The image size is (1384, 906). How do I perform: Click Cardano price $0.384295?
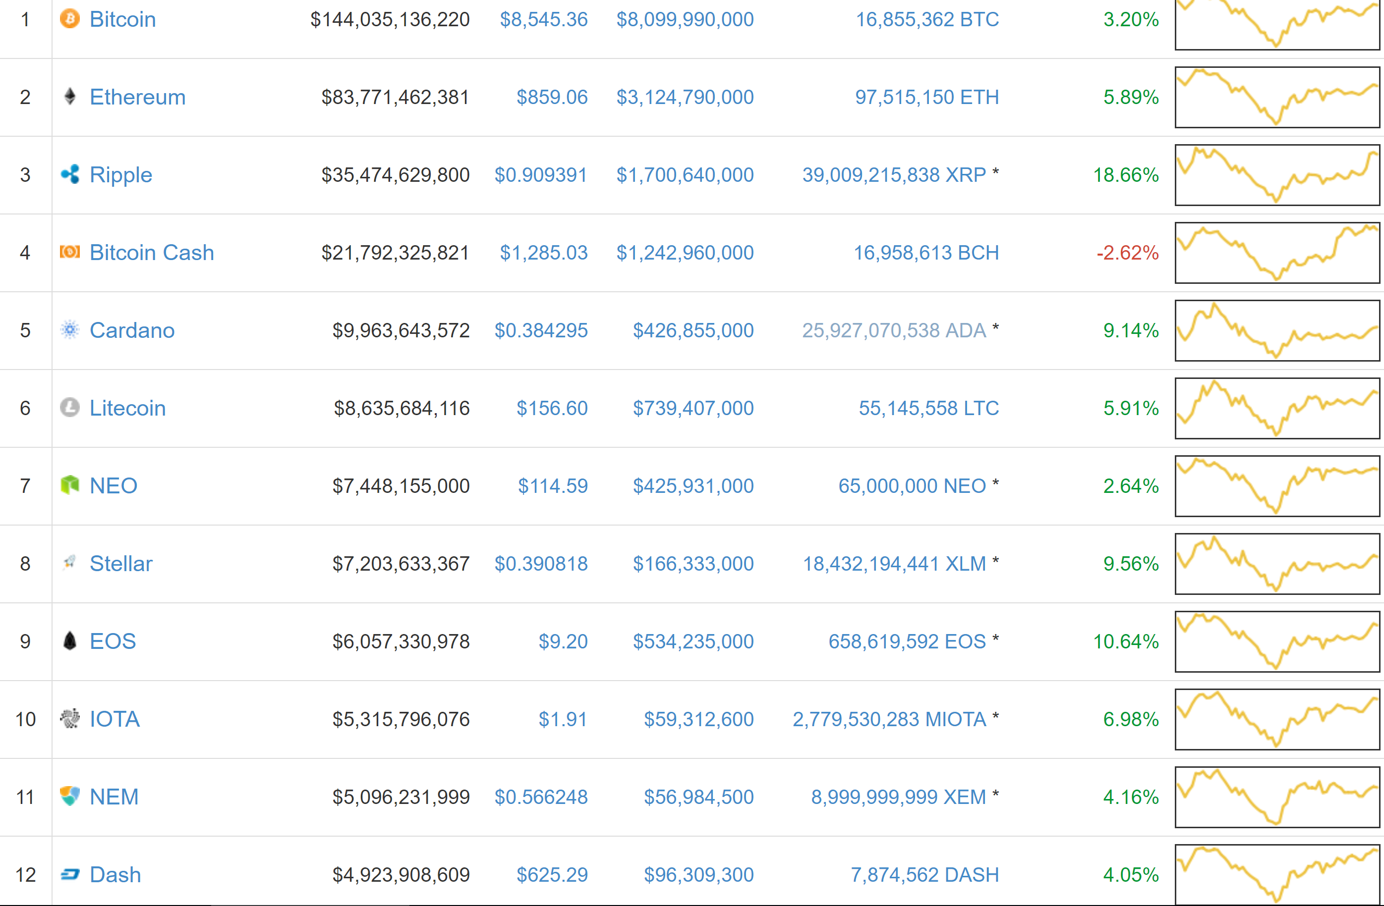click(x=541, y=330)
